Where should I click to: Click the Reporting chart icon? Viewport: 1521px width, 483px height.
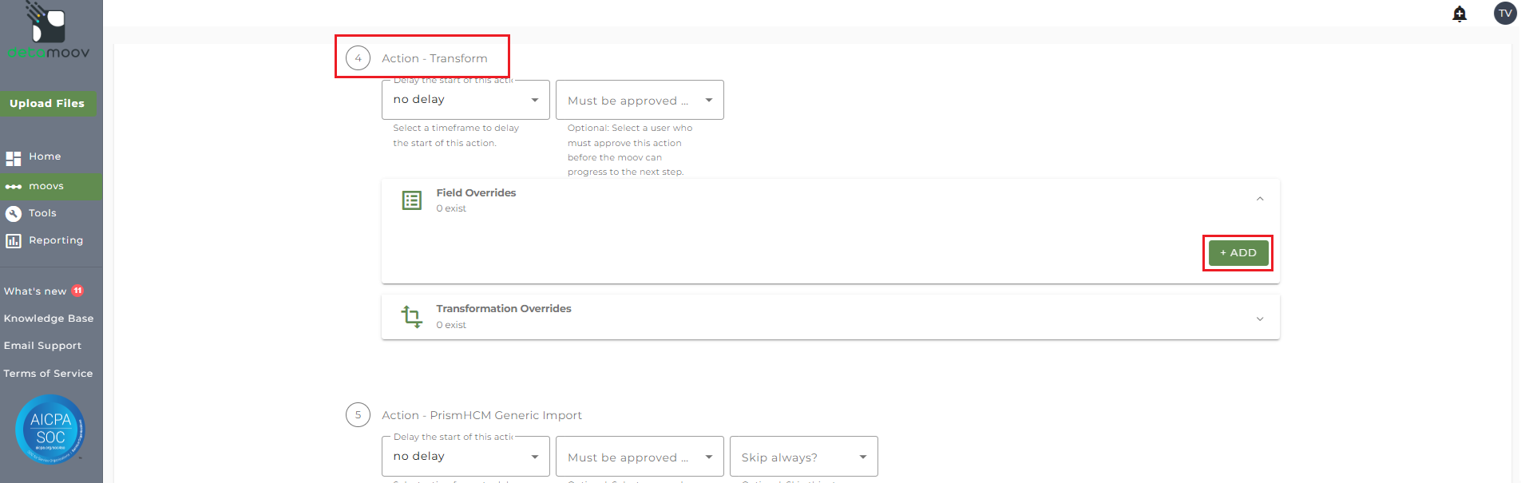click(x=14, y=241)
